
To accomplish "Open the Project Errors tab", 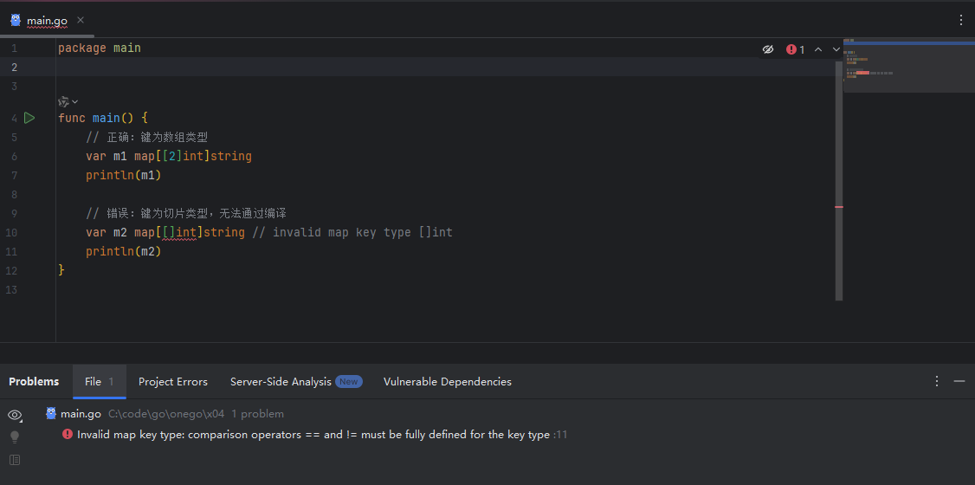I will [x=173, y=381].
